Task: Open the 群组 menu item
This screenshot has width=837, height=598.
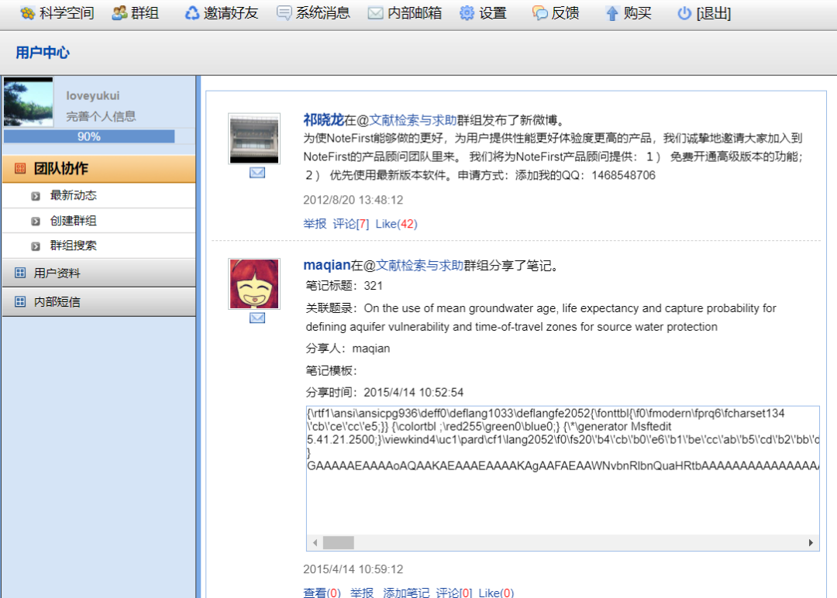Action: (x=136, y=13)
